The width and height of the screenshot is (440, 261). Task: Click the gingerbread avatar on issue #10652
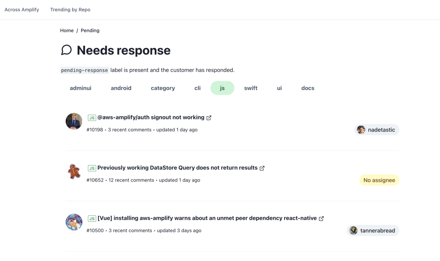tap(73, 172)
